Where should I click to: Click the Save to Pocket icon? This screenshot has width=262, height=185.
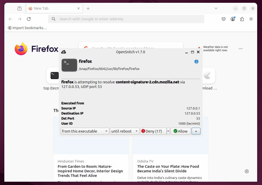tap(223, 19)
